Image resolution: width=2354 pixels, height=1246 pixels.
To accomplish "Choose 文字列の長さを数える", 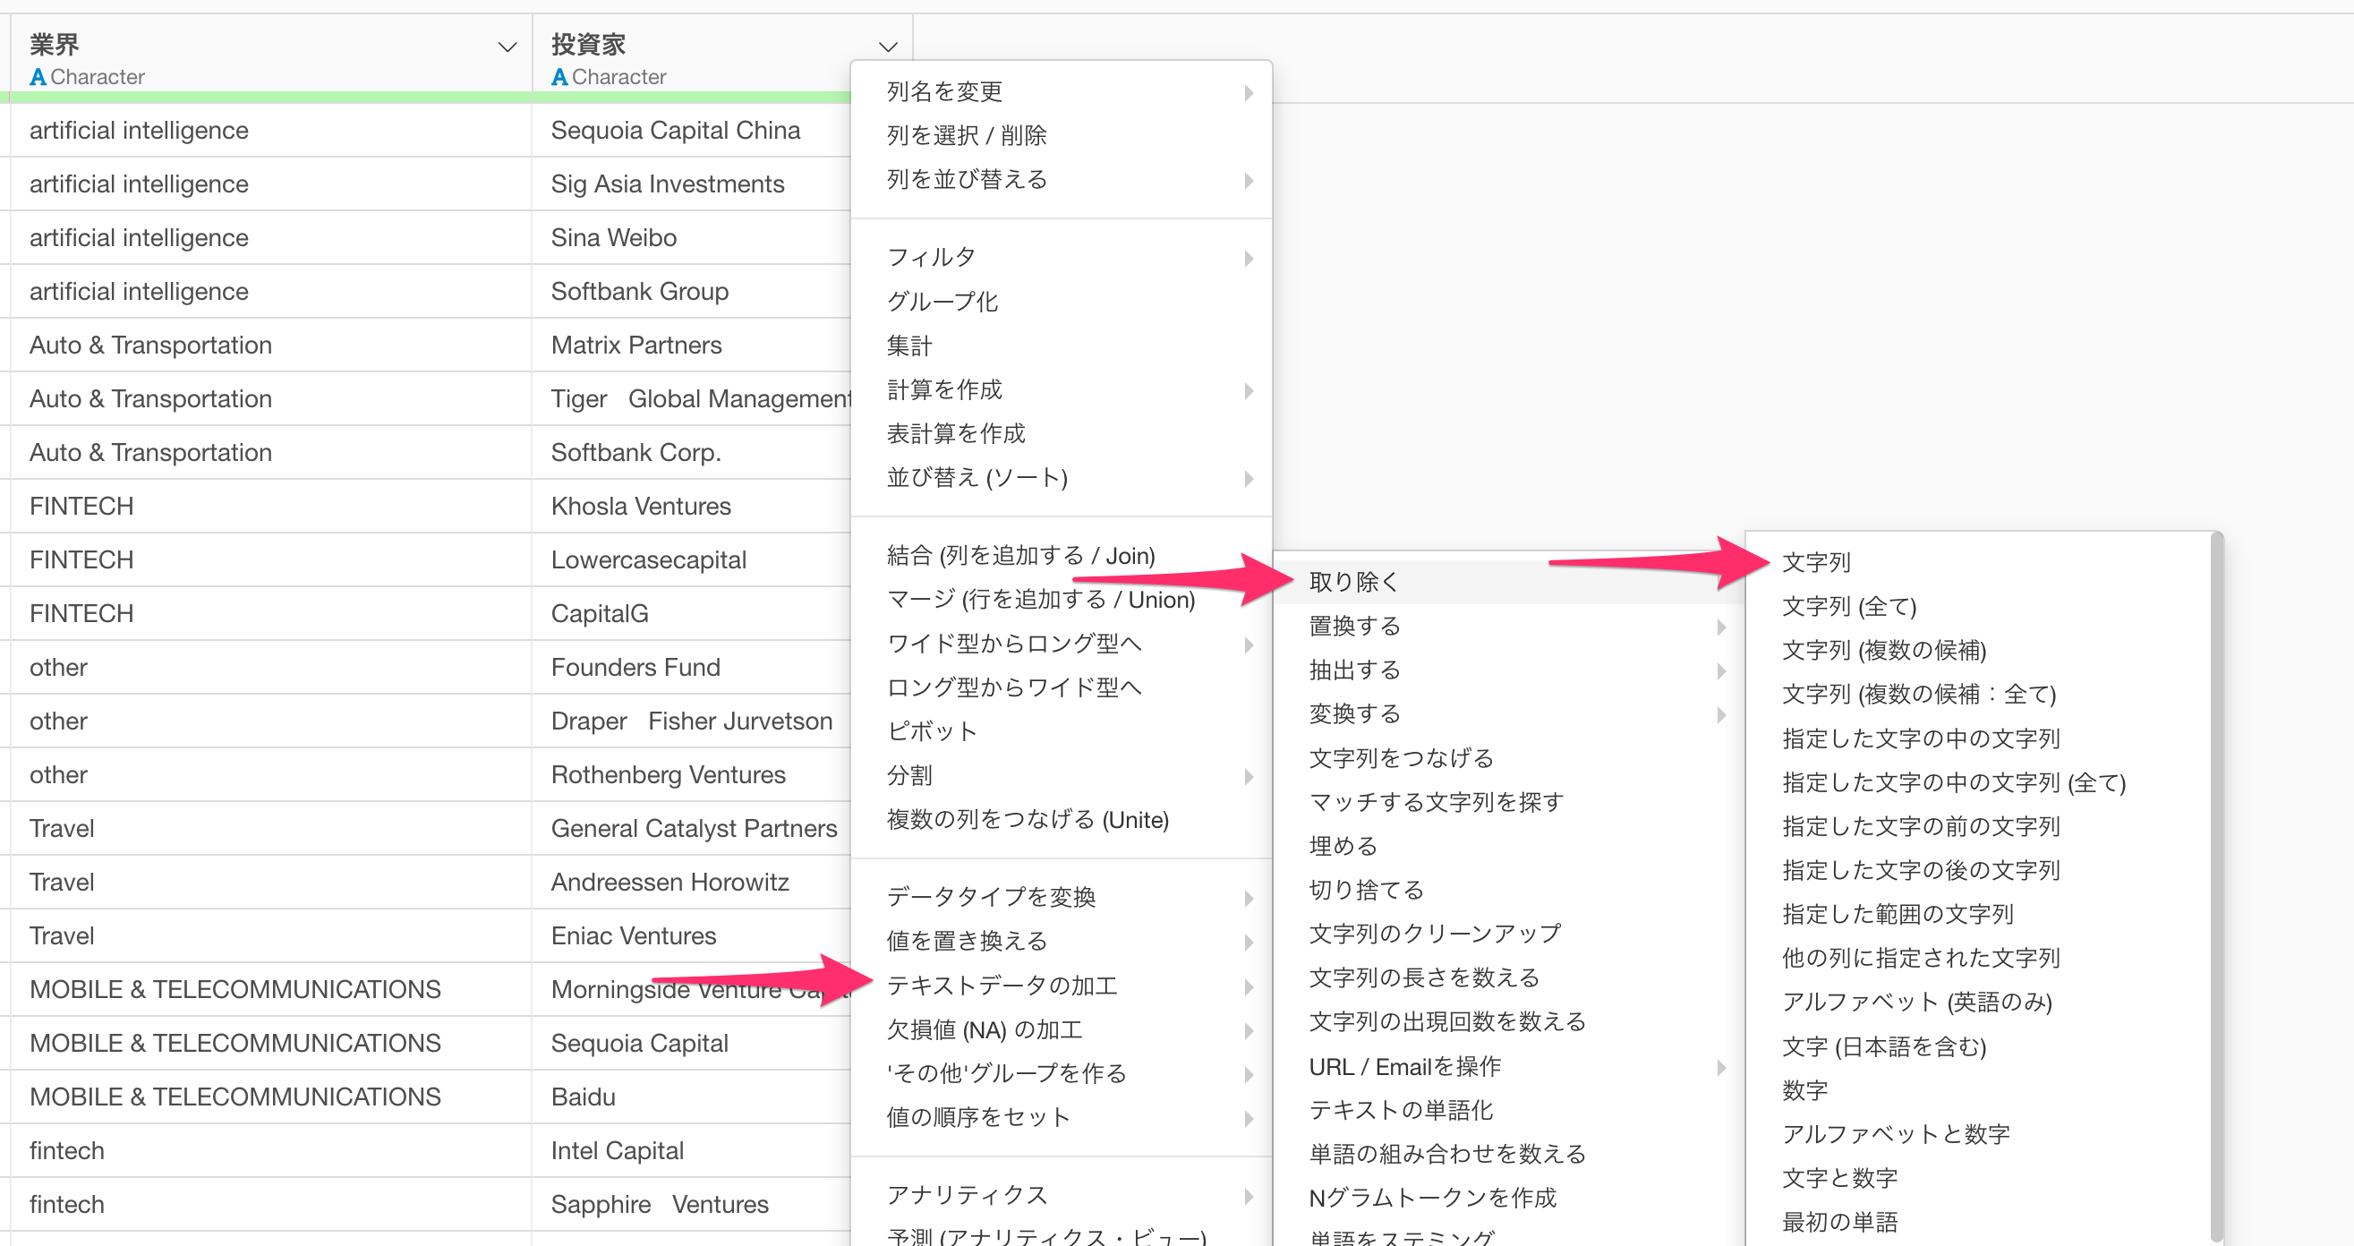I will [x=1509, y=977].
